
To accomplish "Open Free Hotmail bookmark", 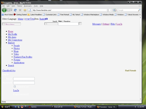I will pyautogui.click(x=63, y=14).
